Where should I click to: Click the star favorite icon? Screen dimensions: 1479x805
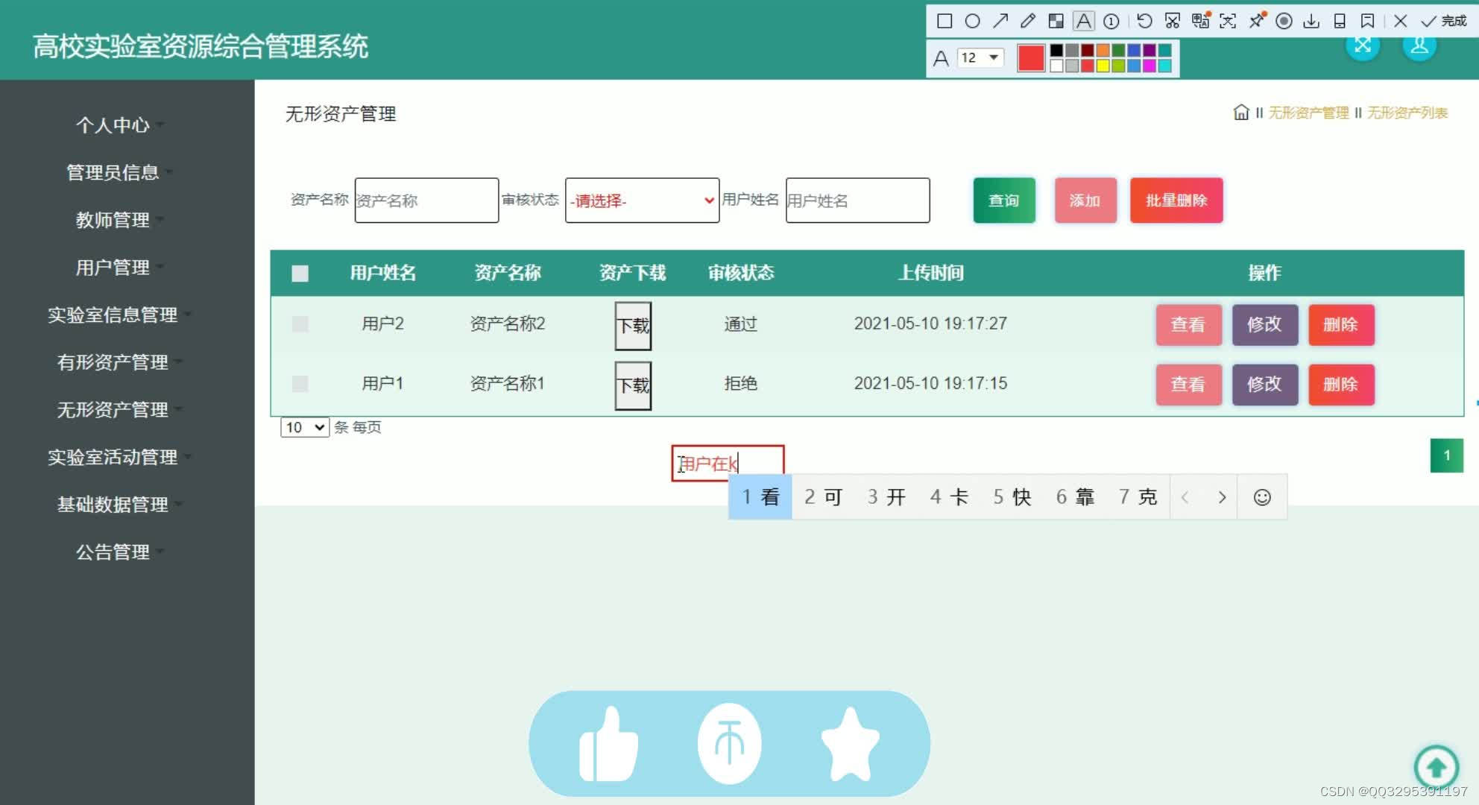tap(850, 744)
